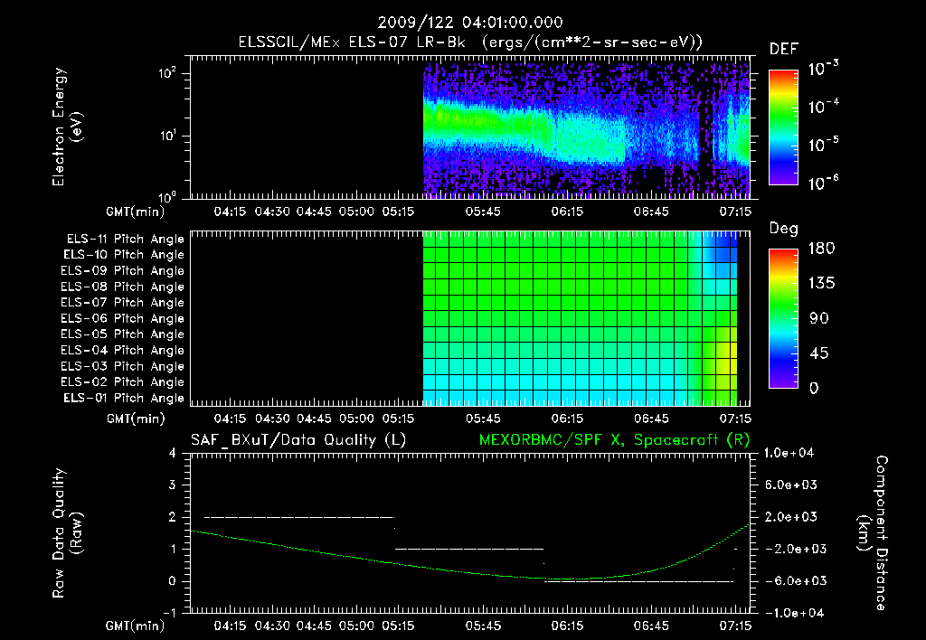926x640 pixels.
Task: Click the quality-1 white line segment
Action: [469, 549]
